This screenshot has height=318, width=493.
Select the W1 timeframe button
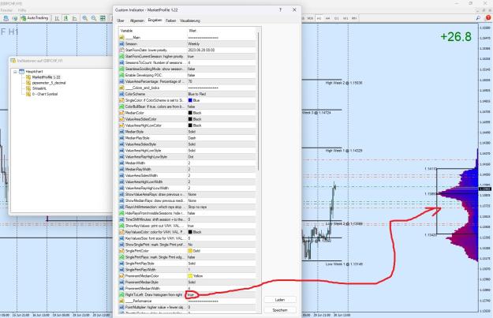(345, 18)
